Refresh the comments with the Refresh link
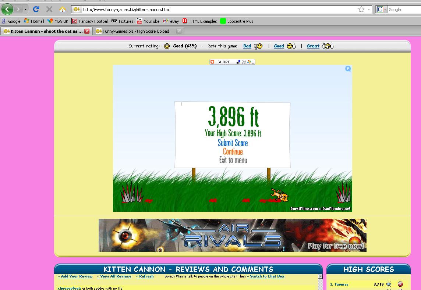421x290 pixels. 145,276
